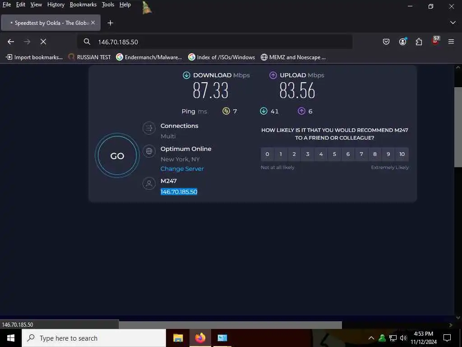Image resolution: width=462 pixels, height=347 pixels.
Task: Click the Connections arrows icon
Action: click(149, 128)
